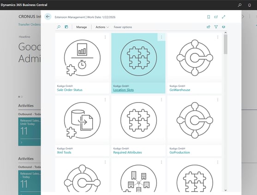This screenshot has width=257, height=195.
Task: Open the Manage menu
Action: pos(82,27)
